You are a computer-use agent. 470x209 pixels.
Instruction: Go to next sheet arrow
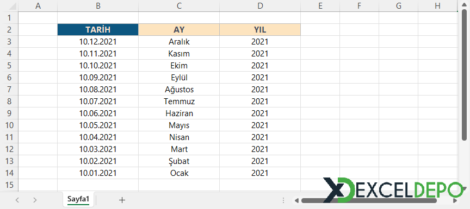[x=35, y=200]
